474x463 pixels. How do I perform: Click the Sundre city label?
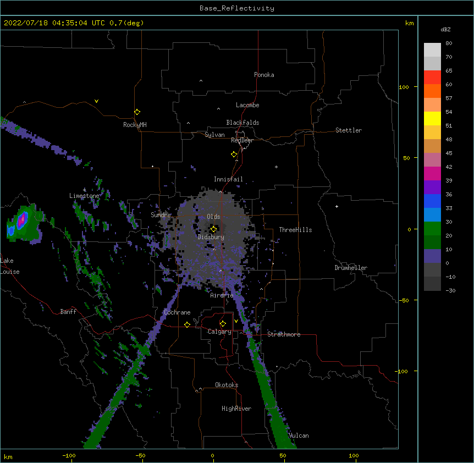(161, 215)
